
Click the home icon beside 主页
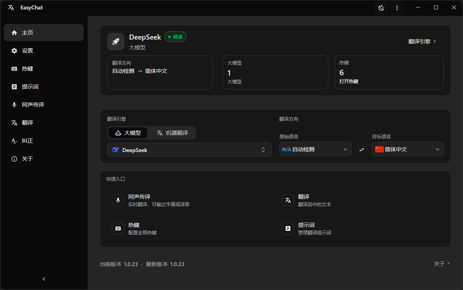[14, 33]
